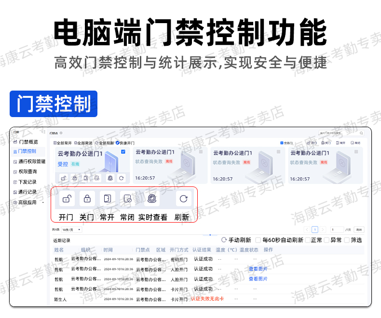Click the 近期记录 section label

click(x=62, y=240)
